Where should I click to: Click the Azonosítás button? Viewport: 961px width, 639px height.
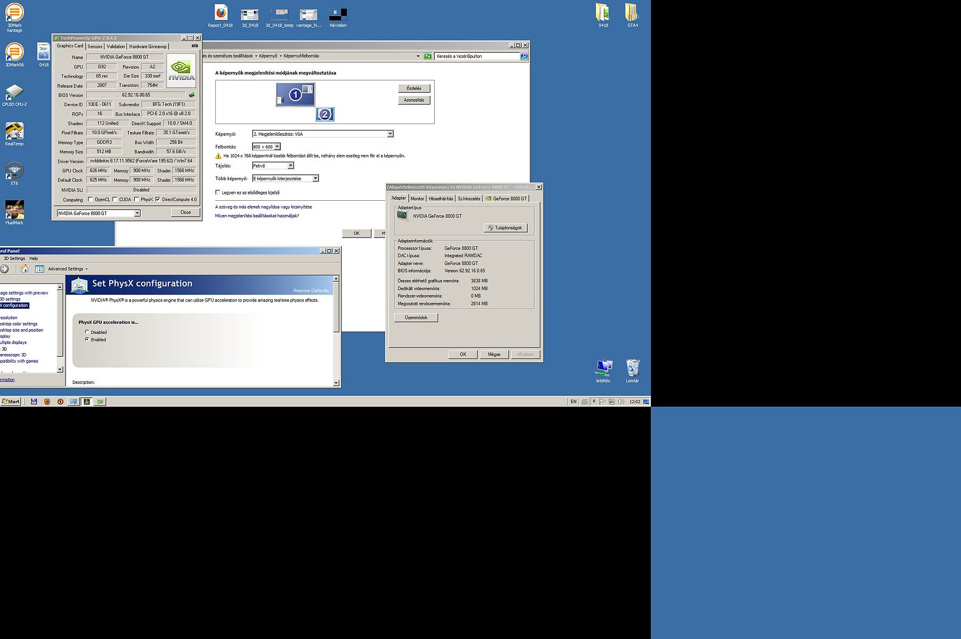point(414,100)
